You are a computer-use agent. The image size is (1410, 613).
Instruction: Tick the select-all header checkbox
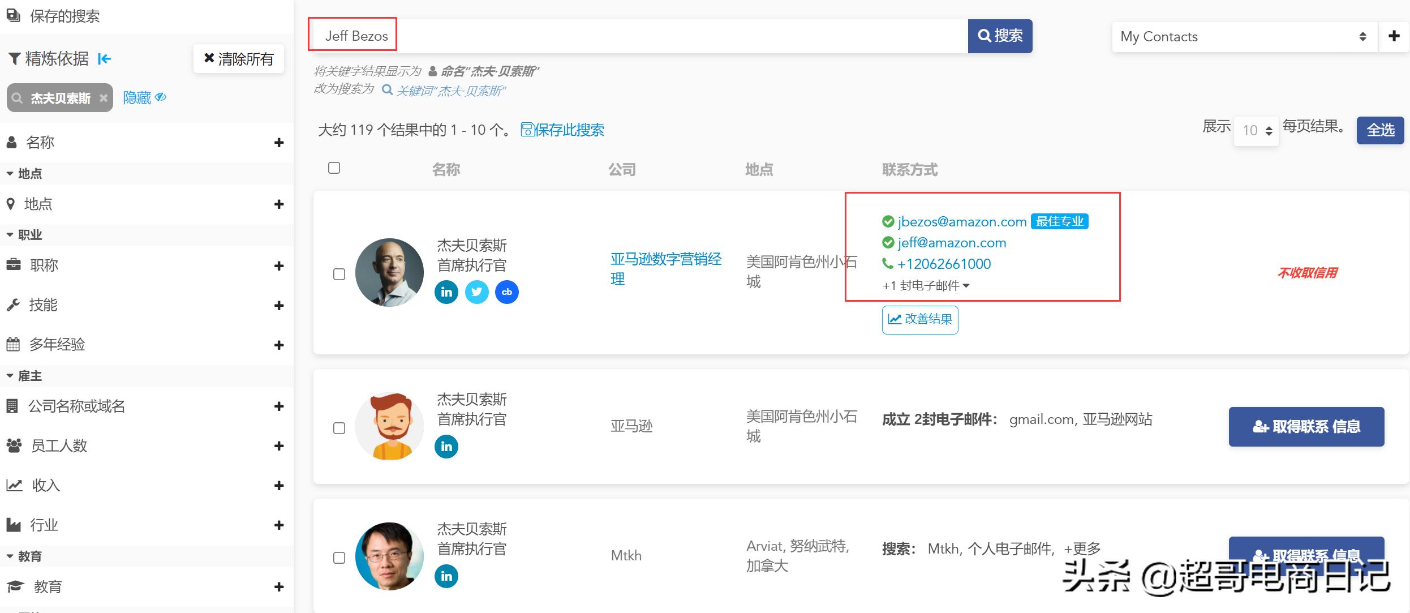coord(334,168)
